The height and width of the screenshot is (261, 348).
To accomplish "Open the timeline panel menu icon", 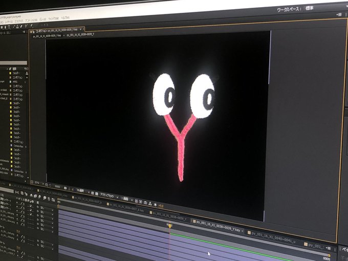I will tap(329, 248).
